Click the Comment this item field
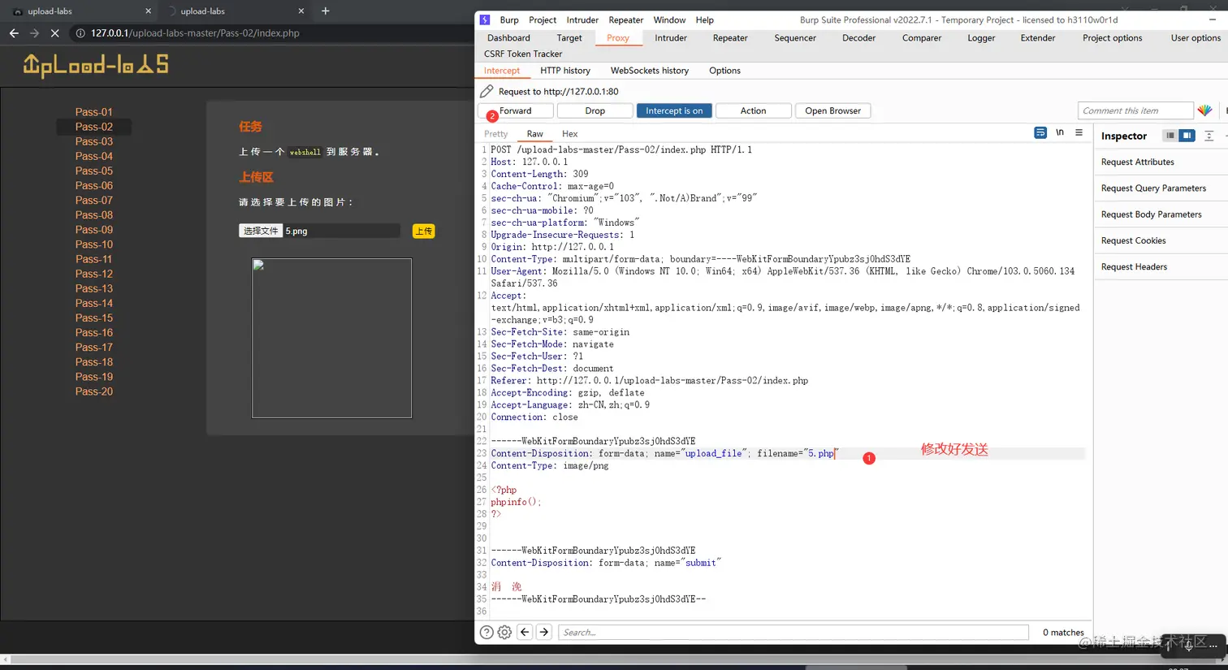Viewport: 1228px width, 670px height. coord(1135,110)
